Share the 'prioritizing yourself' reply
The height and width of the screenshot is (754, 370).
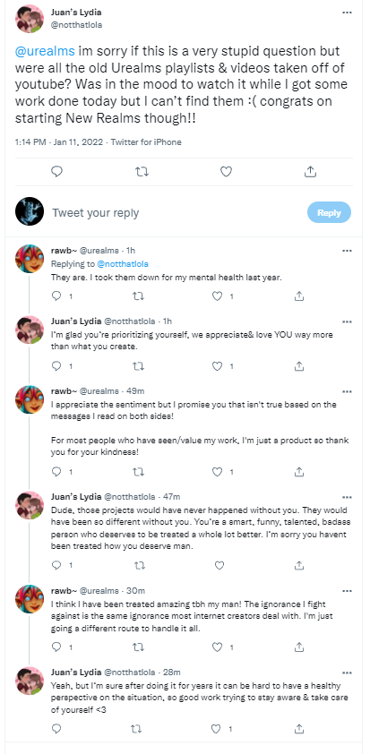click(x=299, y=366)
